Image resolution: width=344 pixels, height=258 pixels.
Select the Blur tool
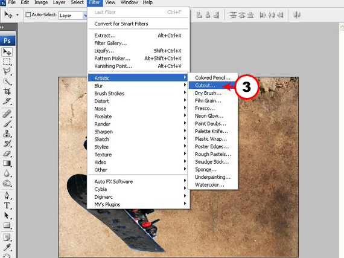point(7,173)
